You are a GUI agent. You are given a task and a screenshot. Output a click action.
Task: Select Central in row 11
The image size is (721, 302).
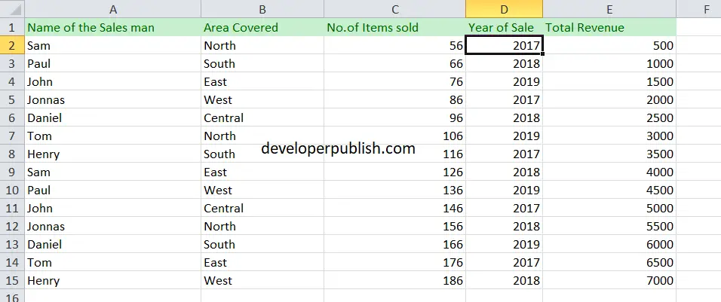click(262, 208)
